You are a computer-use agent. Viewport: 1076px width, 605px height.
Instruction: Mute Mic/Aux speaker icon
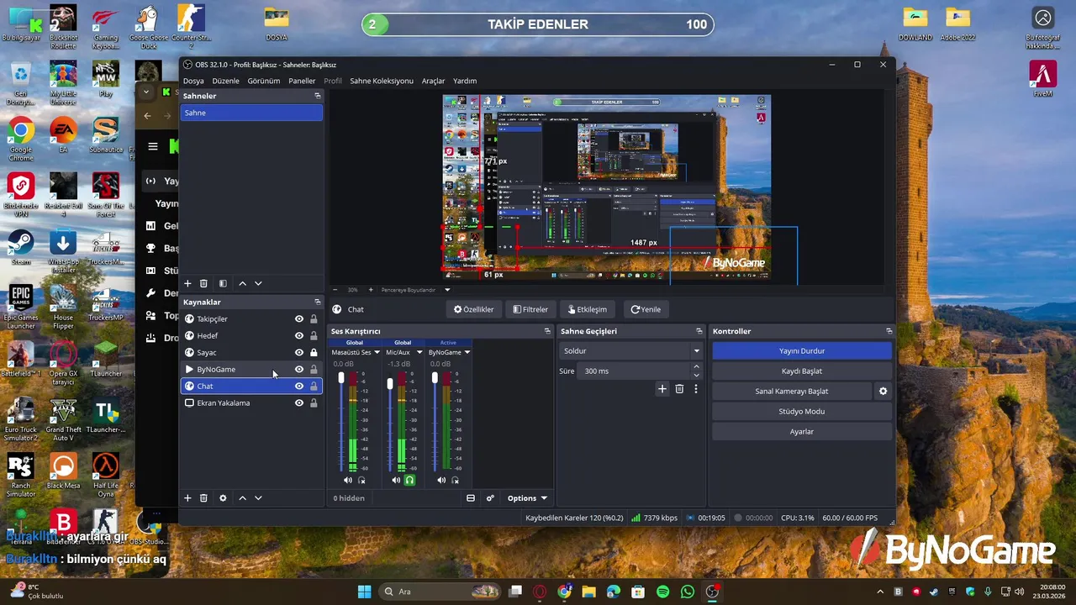tap(396, 481)
